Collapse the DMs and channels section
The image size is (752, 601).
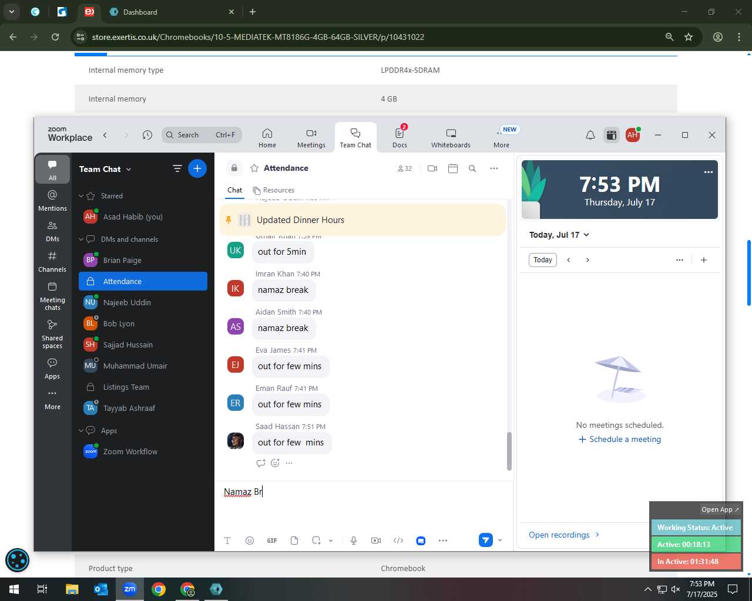point(82,239)
